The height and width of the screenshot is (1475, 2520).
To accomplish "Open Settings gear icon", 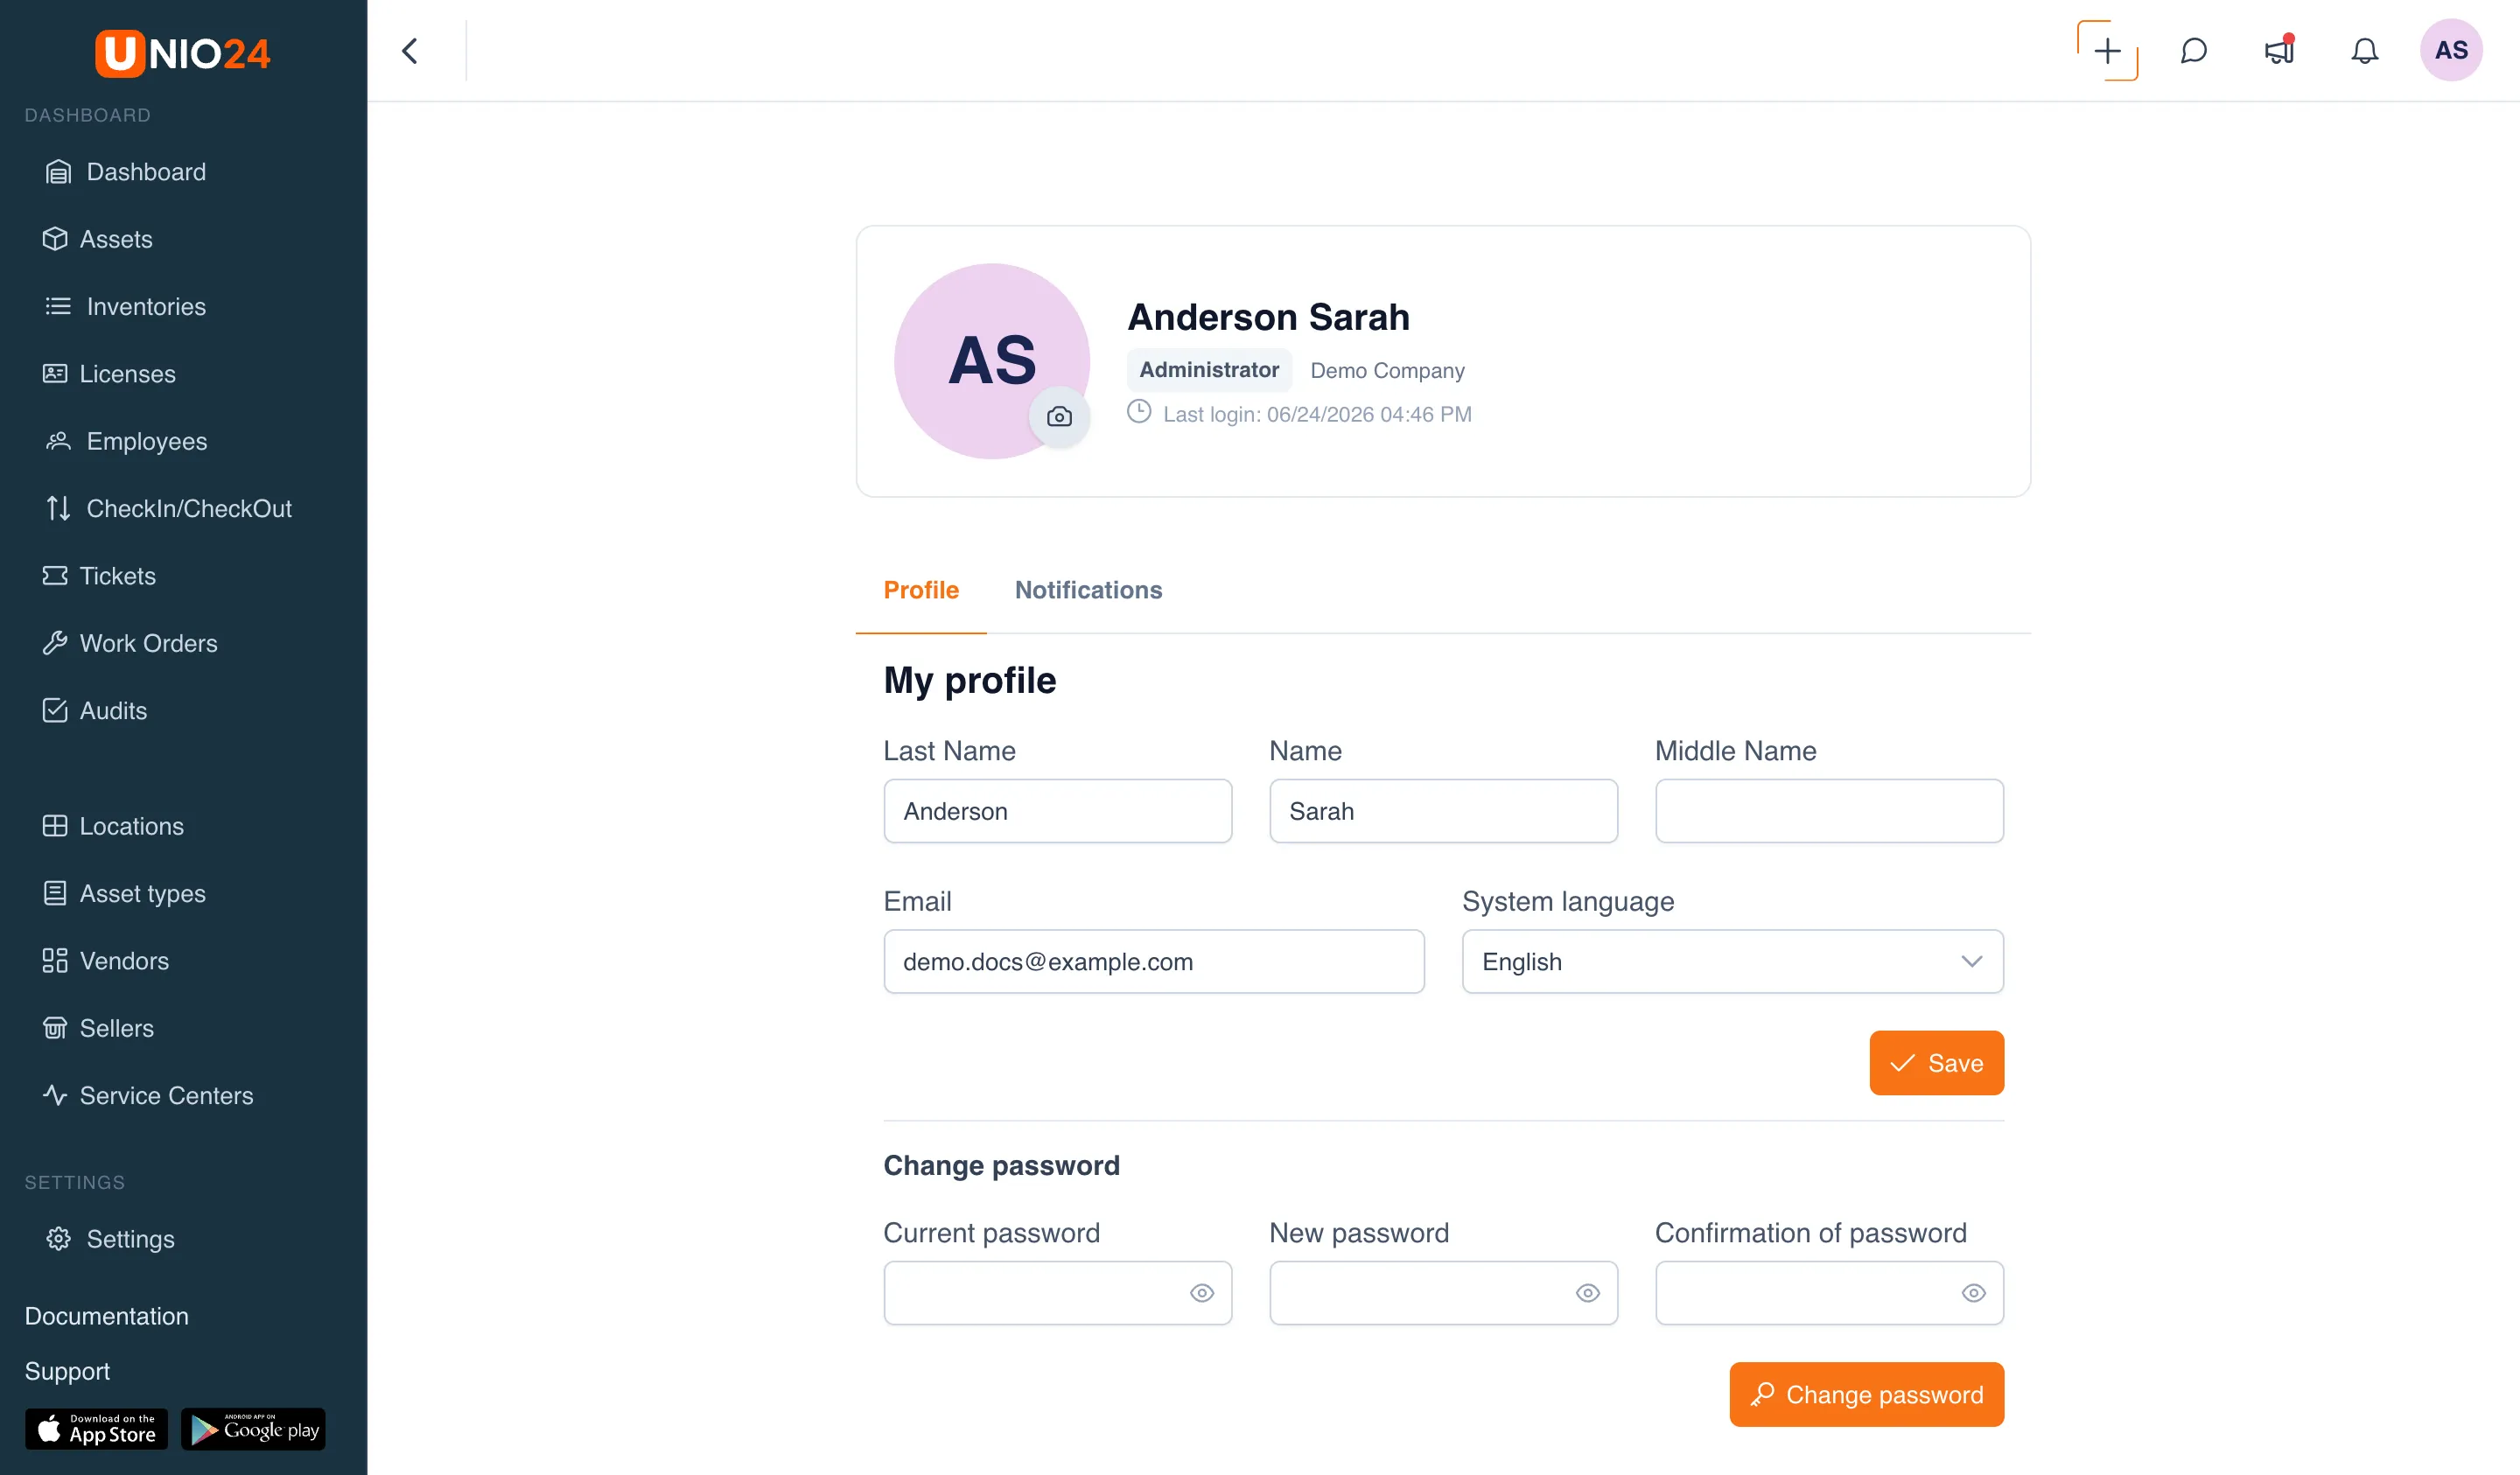I will tap(58, 1239).
